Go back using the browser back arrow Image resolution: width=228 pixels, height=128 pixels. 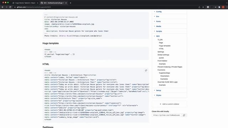pos(2,7)
